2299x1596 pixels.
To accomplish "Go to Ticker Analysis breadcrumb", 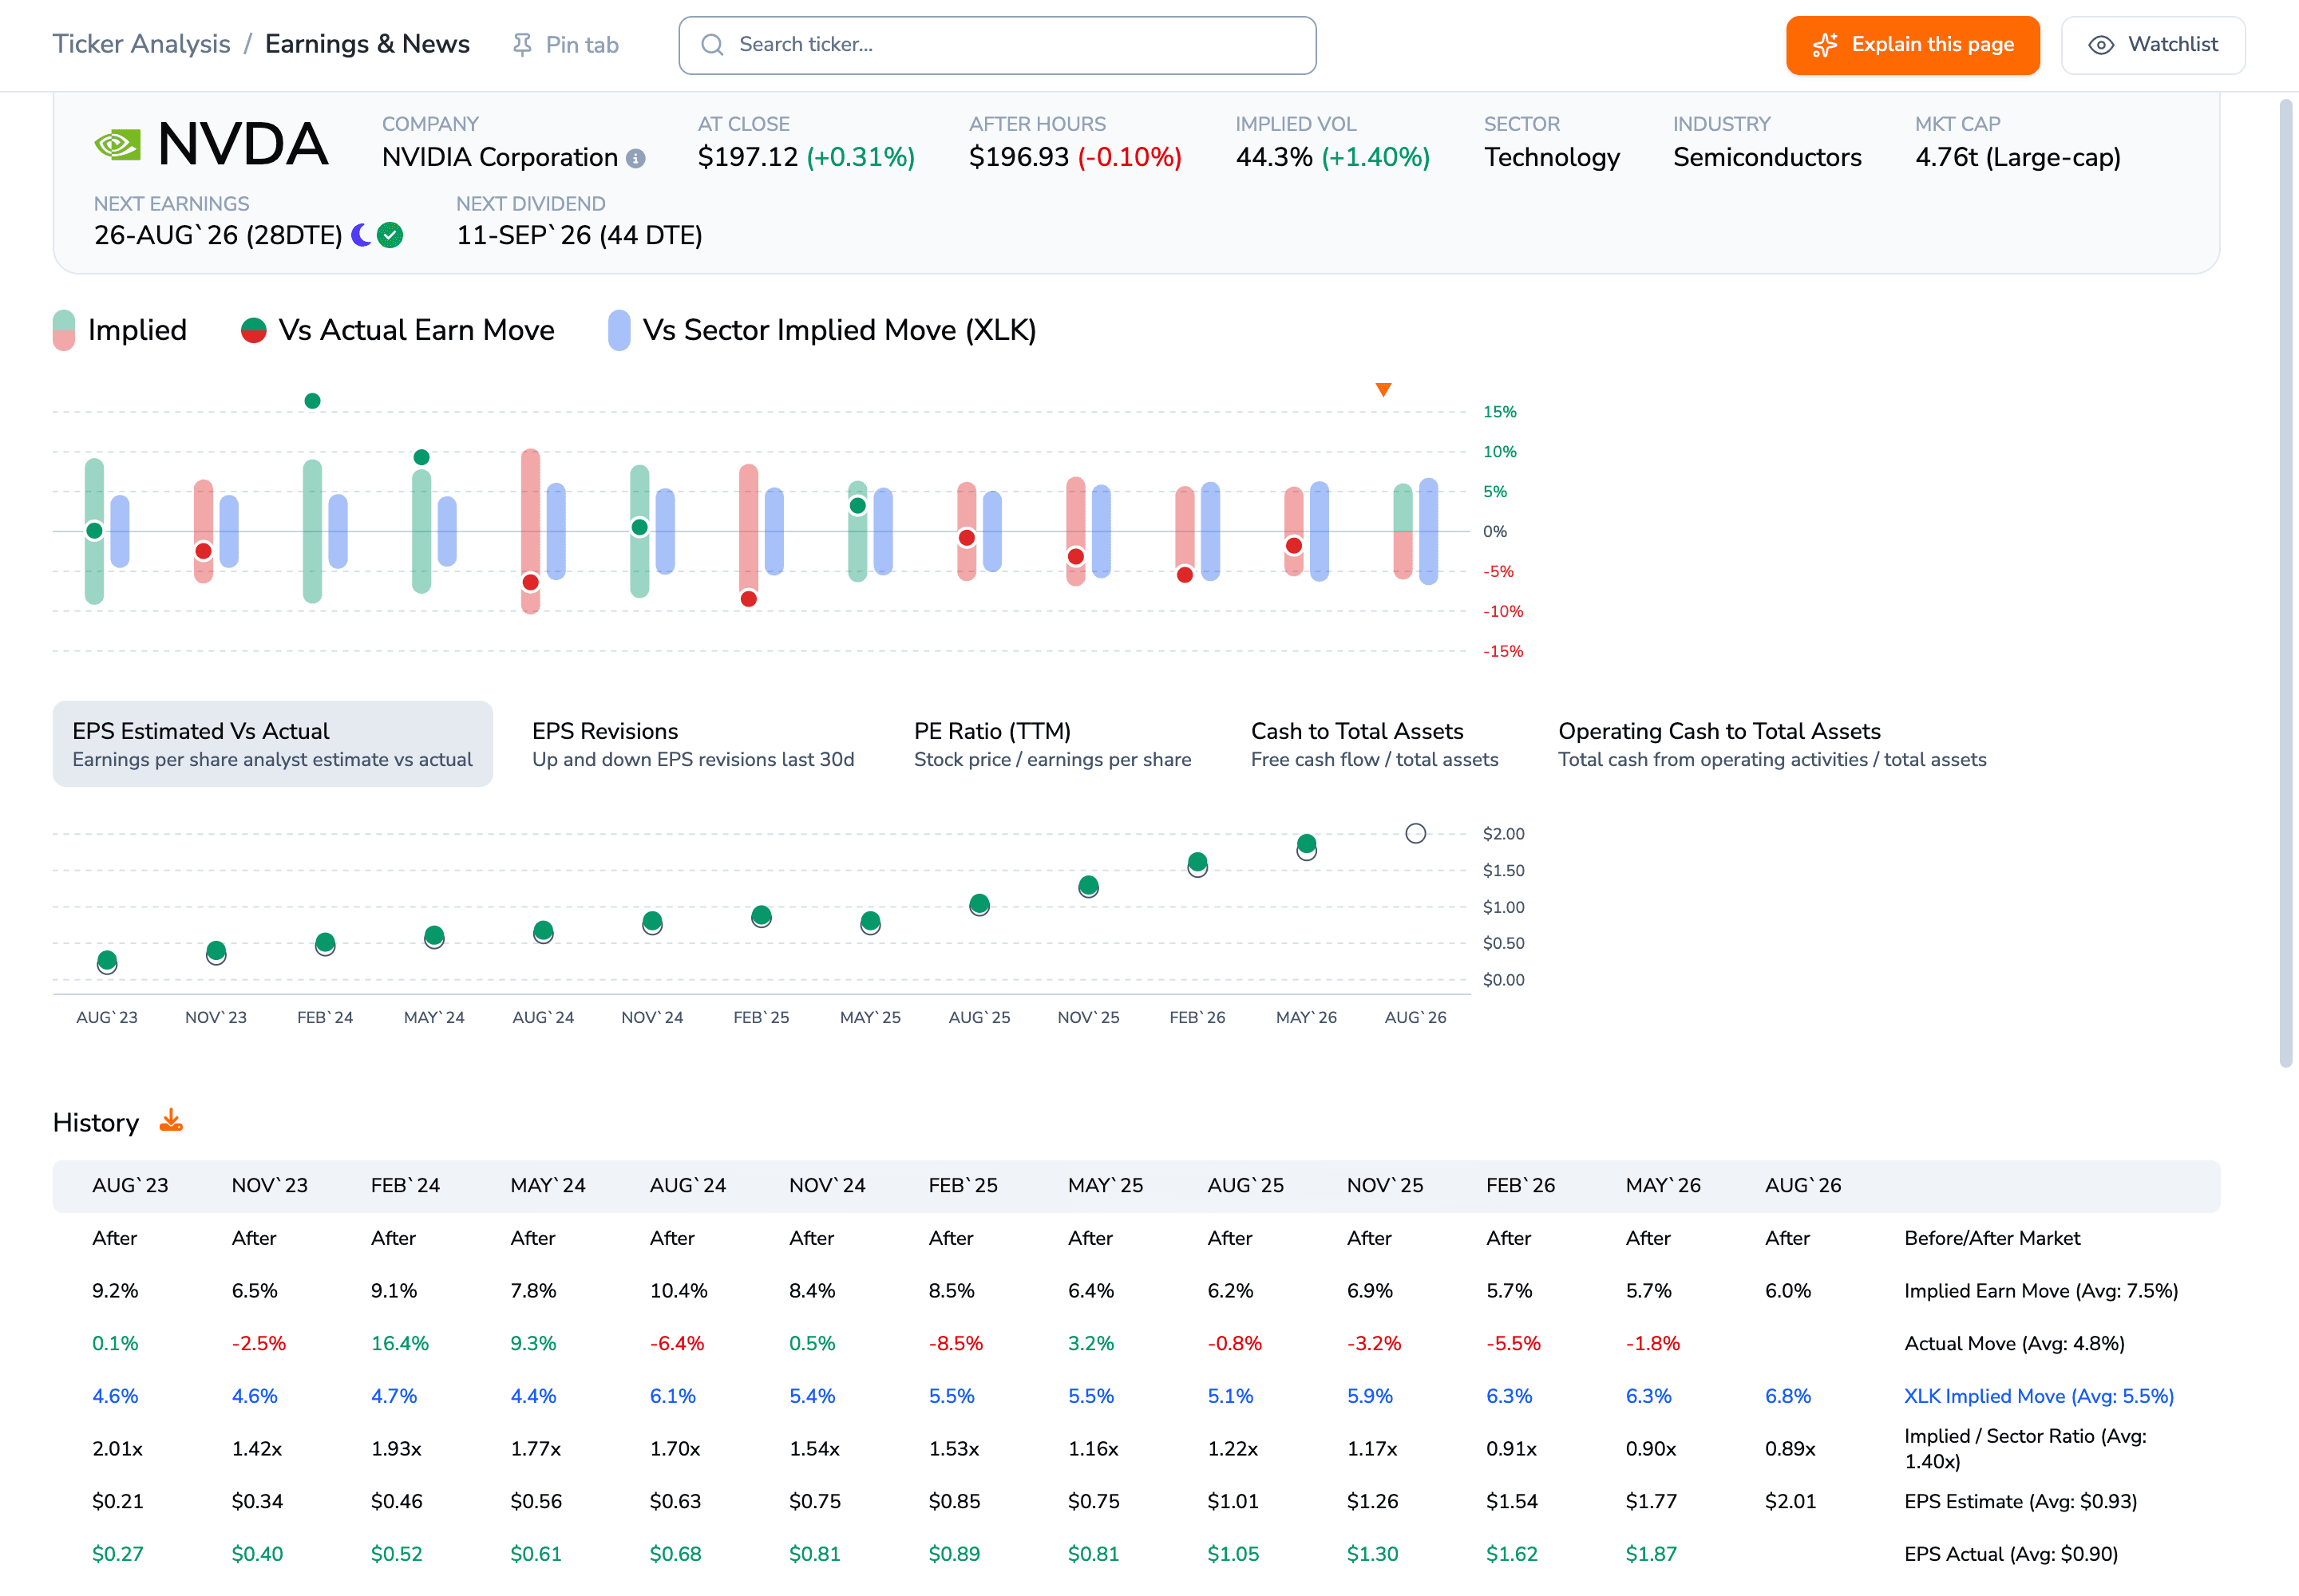I will click(x=141, y=44).
